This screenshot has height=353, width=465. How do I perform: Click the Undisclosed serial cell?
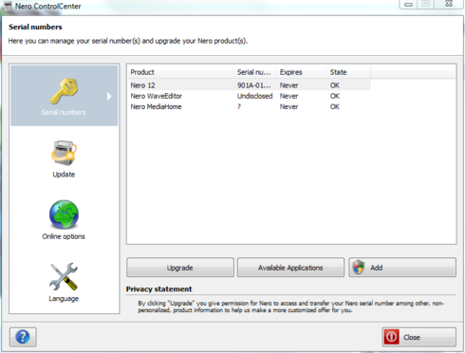255,96
